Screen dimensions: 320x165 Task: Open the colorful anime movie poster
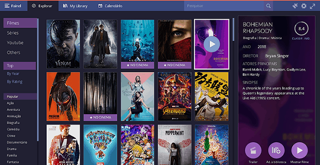click(138, 145)
